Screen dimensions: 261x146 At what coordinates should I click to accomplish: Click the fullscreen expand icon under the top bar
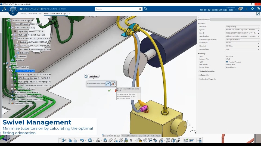[x=258, y=14]
